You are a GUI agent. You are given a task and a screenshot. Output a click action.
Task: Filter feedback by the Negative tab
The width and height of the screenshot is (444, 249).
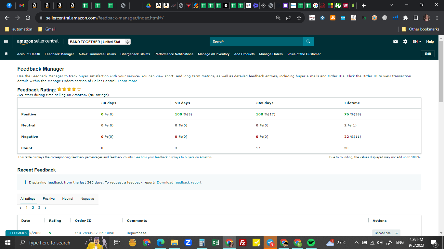point(87,199)
